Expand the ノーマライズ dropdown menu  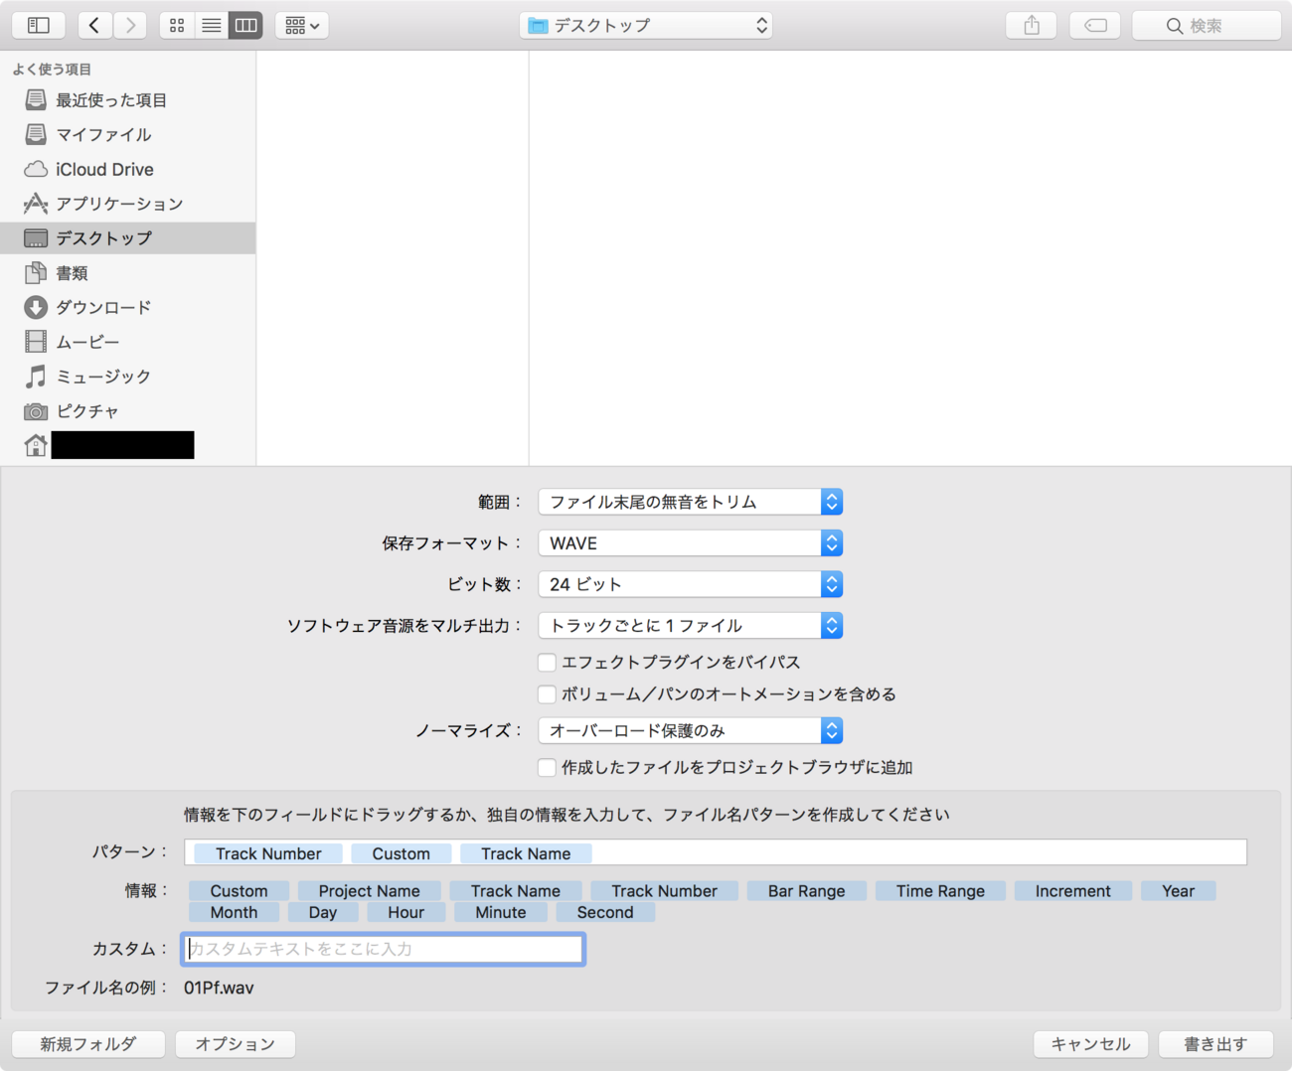coord(690,730)
